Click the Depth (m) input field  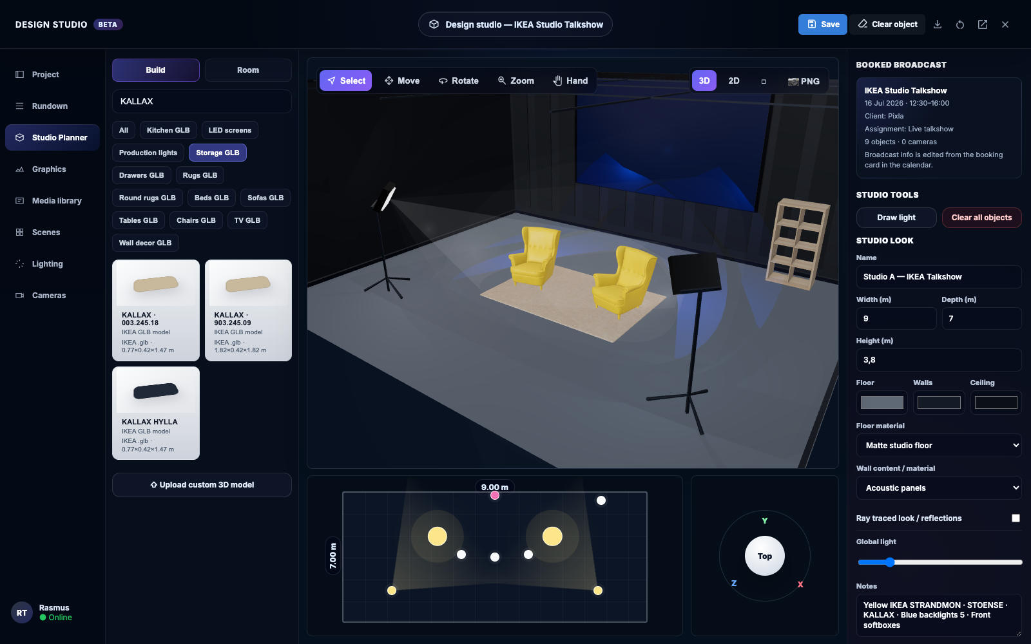[981, 319]
